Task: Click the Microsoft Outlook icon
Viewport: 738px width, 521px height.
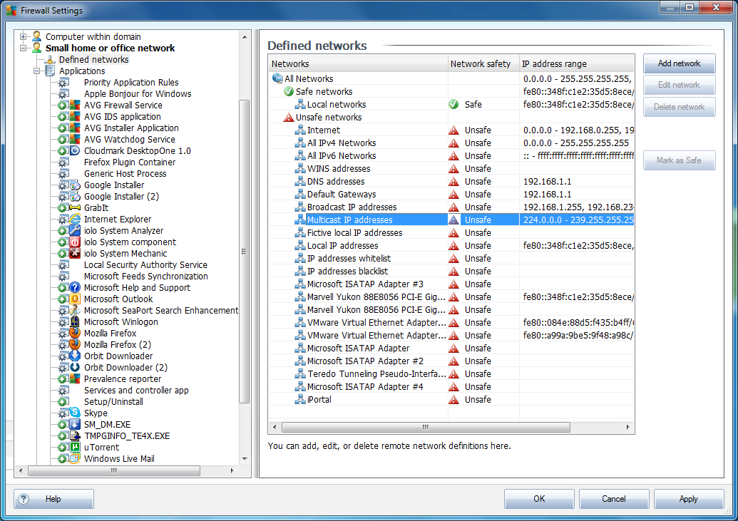Action: click(x=75, y=299)
